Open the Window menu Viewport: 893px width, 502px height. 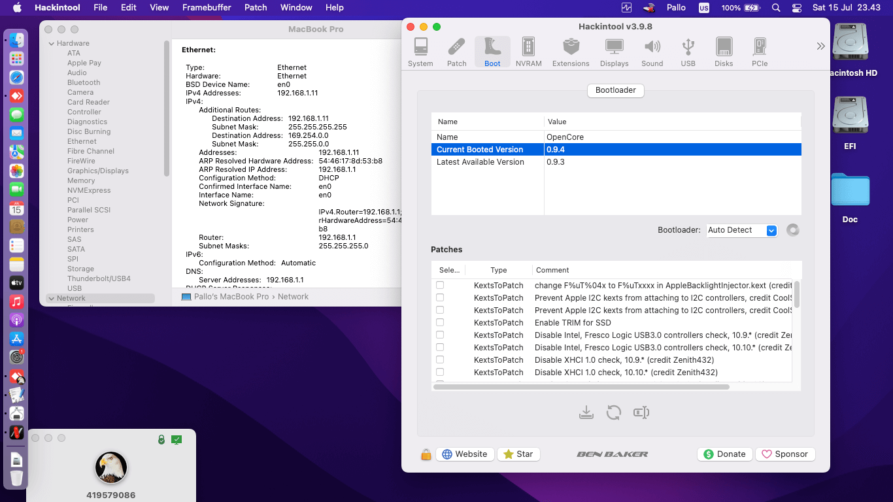tap(296, 8)
